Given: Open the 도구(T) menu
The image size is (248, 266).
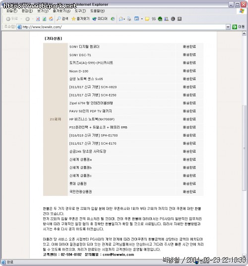Looking at the screenshot, I should (80, 11).
